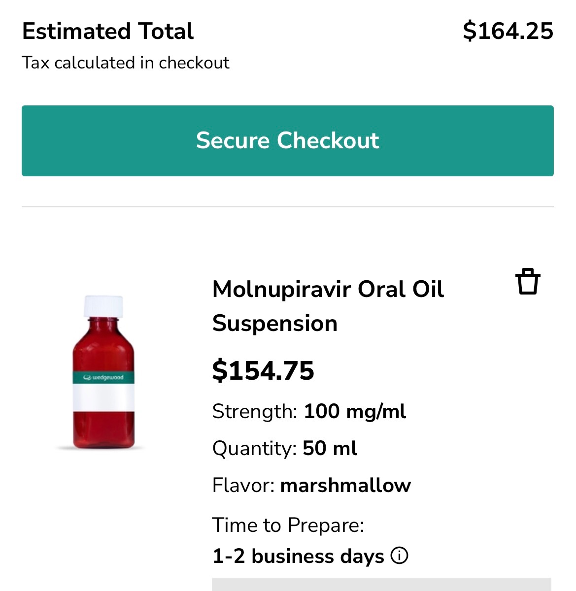
Task: Click the $154.75 item price
Action: [x=263, y=370]
